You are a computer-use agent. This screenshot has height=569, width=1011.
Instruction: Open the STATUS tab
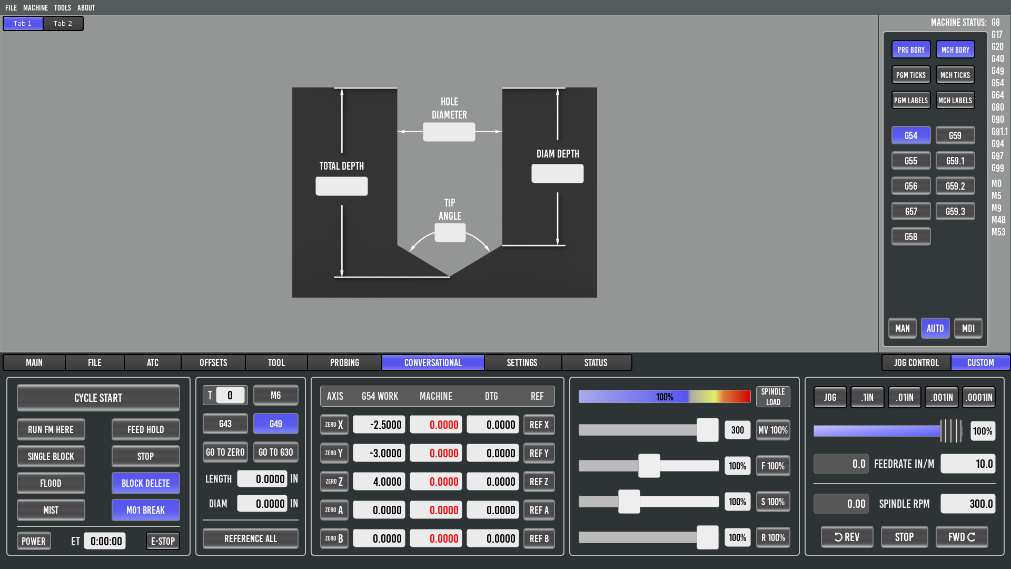pos(596,362)
